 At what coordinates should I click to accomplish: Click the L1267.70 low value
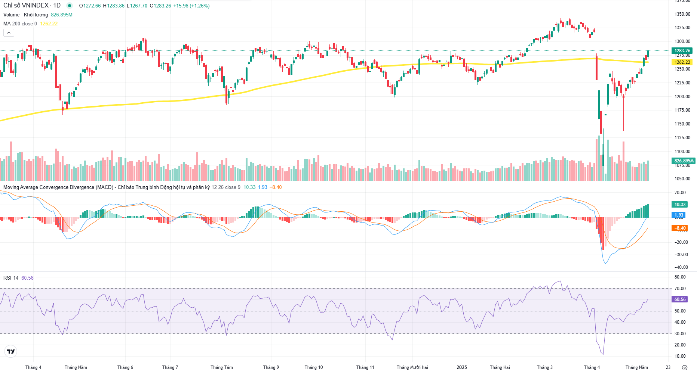pos(137,6)
